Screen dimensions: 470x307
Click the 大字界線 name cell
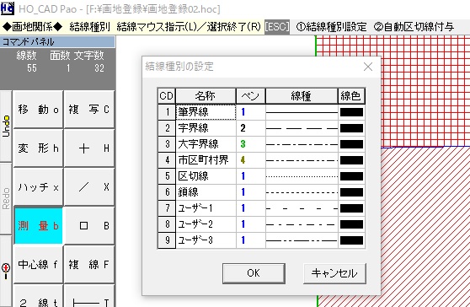coord(206,144)
